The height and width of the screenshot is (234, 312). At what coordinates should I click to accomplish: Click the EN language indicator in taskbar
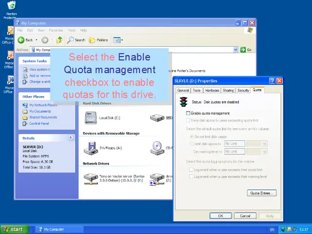click(272, 230)
